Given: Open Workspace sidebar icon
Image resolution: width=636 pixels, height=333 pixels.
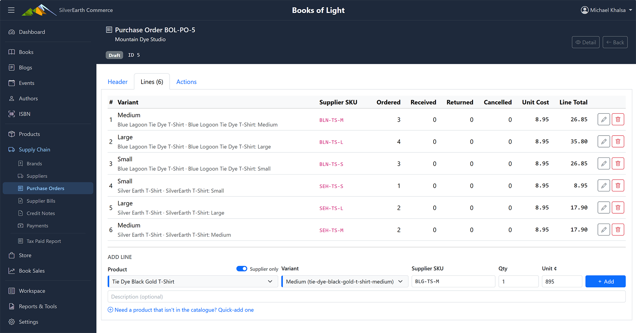Looking at the screenshot, I should (12, 291).
